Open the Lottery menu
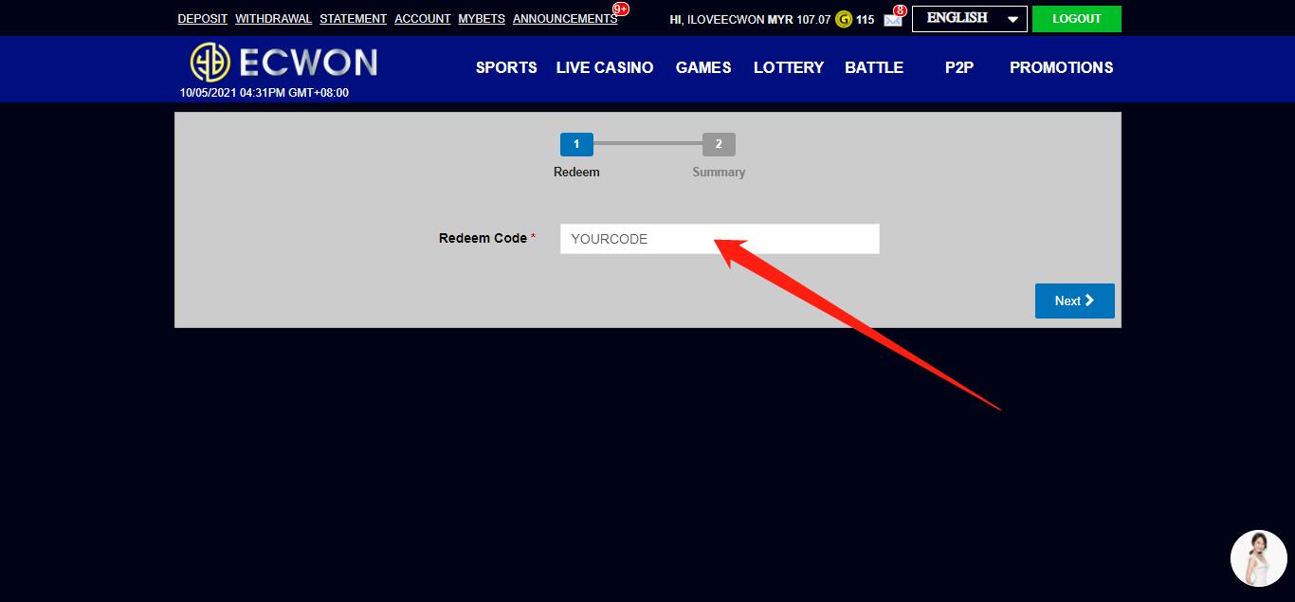Image resolution: width=1295 pixels, height=602 pixels. [x=788, y=67]
